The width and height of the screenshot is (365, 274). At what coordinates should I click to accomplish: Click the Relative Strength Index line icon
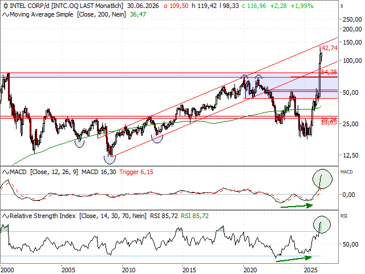click(6, 216)
